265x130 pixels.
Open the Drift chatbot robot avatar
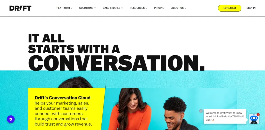tap(254, 119)
